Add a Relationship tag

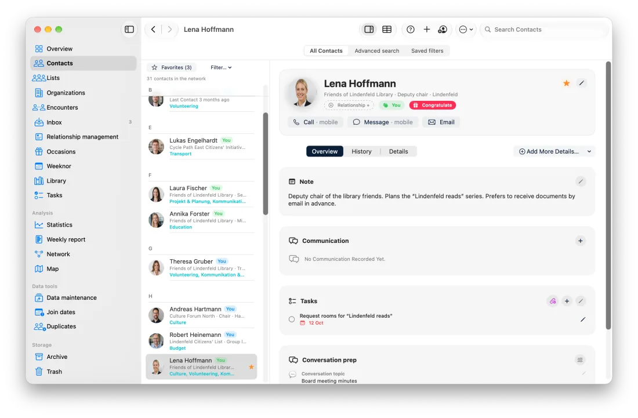click(349, 106)
